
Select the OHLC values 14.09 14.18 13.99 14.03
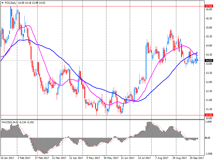click(31, 3)
